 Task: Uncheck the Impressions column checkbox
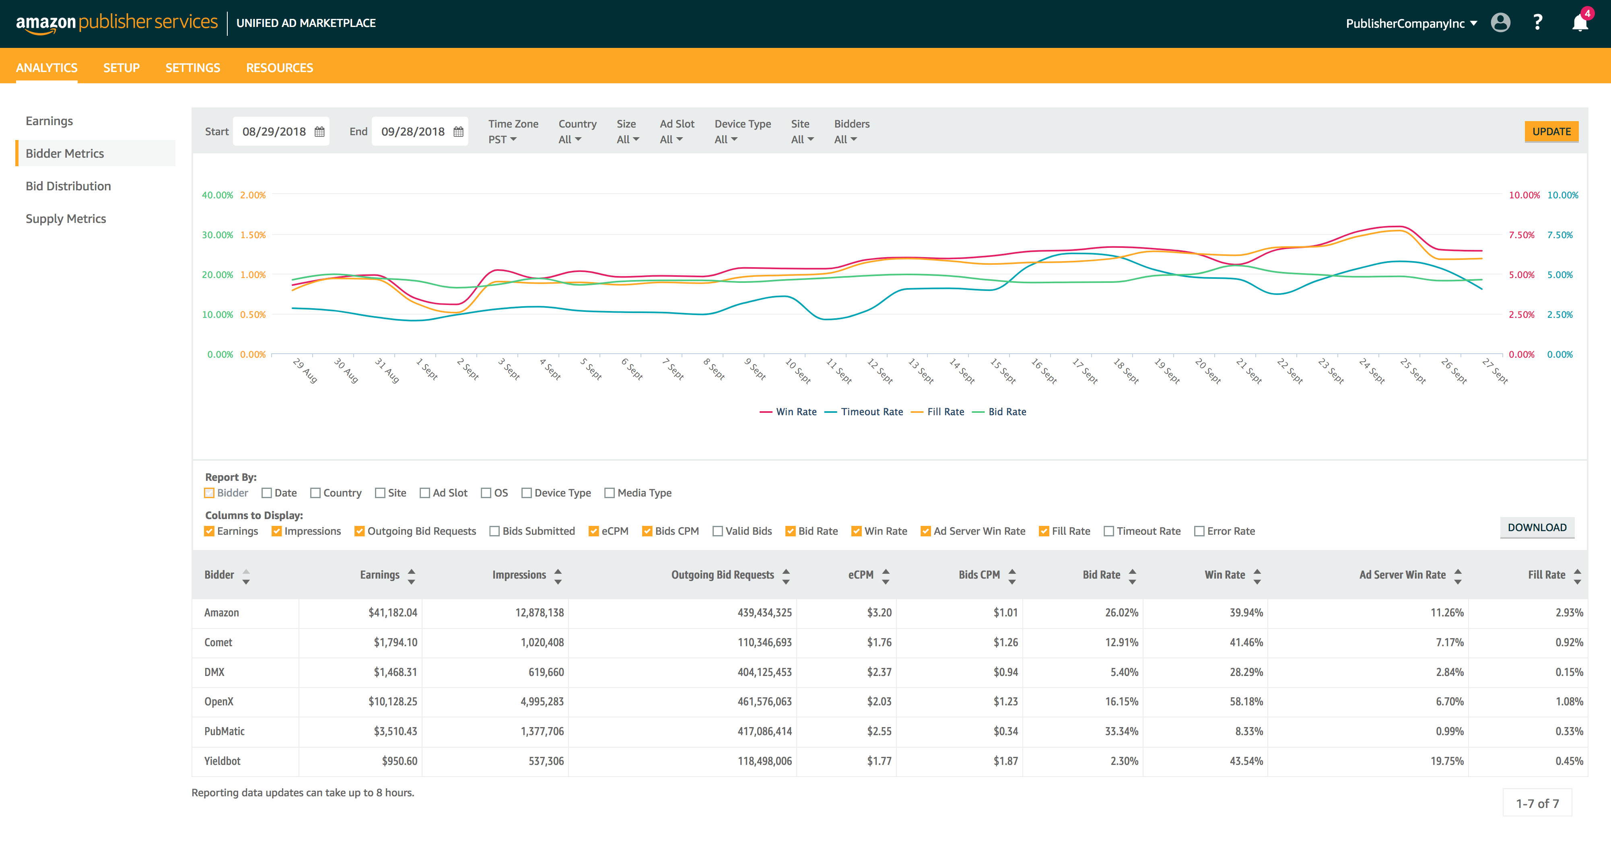pos(276,531)
